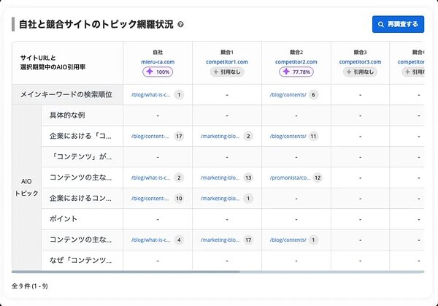
Task: Open /promonista/co... link in 競合2 column
Action: click(290, 177)
